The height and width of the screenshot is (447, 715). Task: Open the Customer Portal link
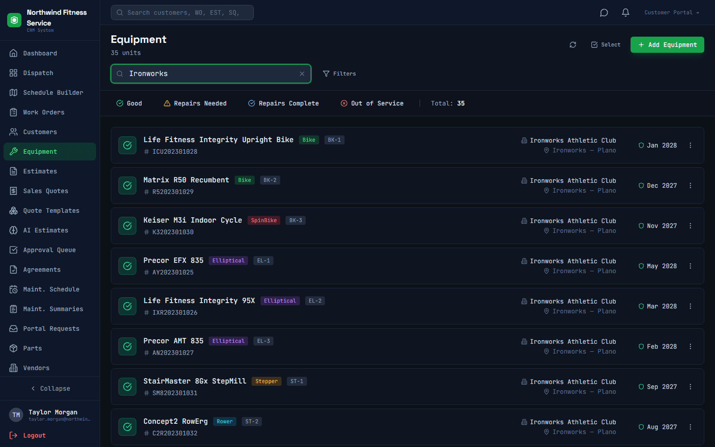click(672, 13)
